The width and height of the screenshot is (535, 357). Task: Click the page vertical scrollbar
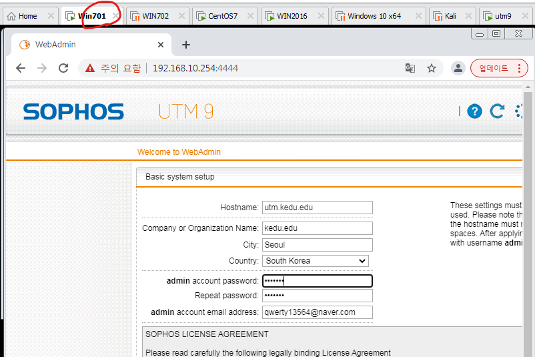click(x=528, y=226)
